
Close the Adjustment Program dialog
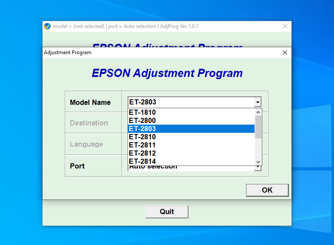(285, 52)
